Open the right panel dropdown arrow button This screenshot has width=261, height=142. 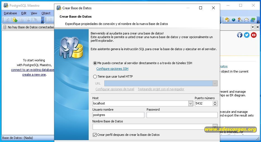253,27
